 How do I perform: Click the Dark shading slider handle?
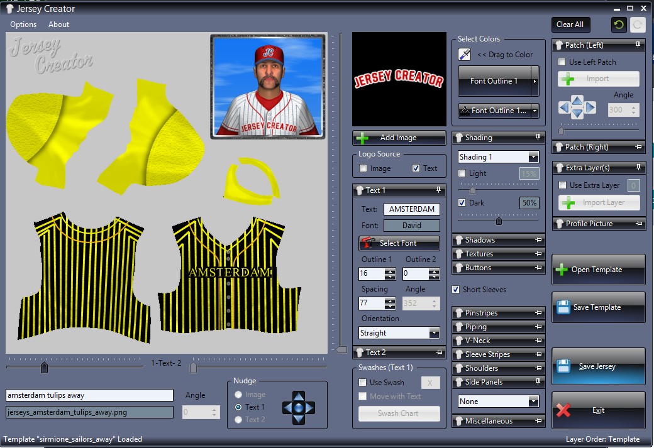(x=499, y=221)
